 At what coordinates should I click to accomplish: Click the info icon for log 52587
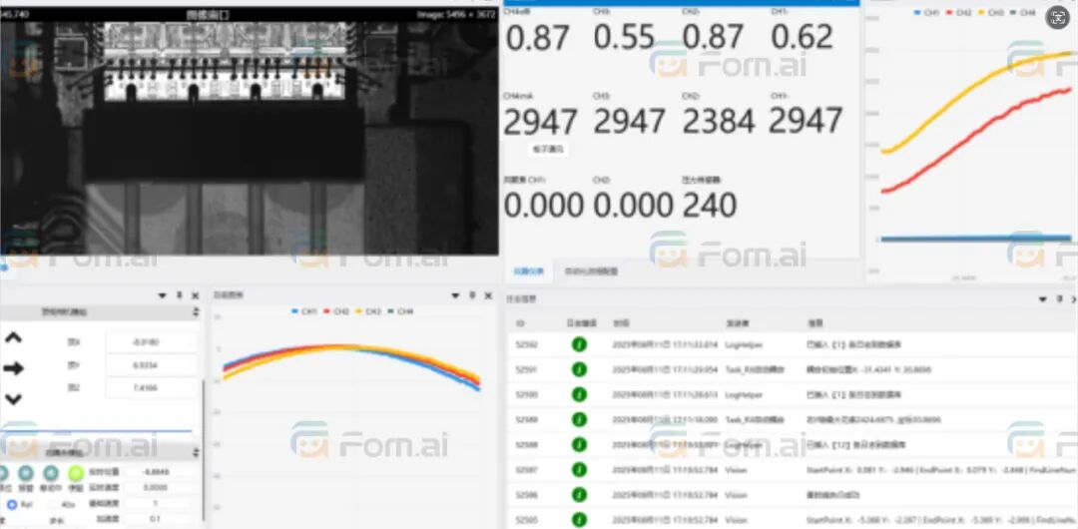click(579, 469)
